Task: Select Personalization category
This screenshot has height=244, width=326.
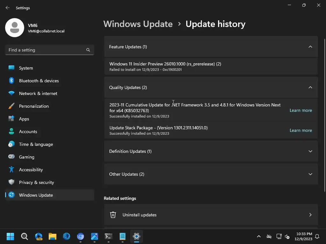Action: pyautogui.click(x=50, y=106)
